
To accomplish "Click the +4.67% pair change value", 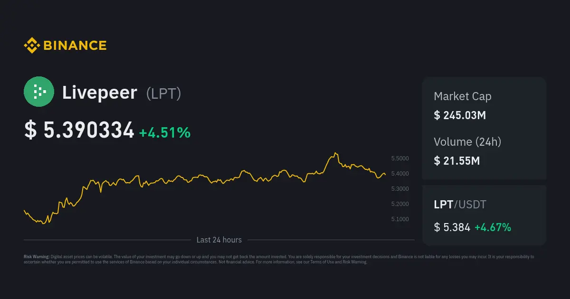I will pos(494,227).
